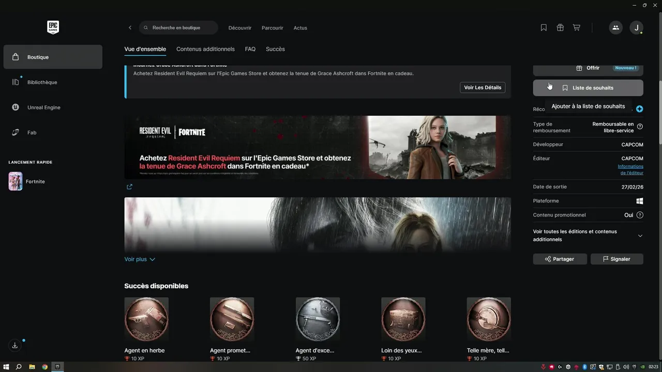Open Chrome from the taskbar
Viewport: 662px width, 372px height.
coord(45,367)
